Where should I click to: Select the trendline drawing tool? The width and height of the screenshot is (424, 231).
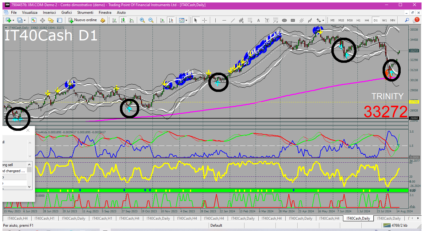[x=233, y=20]
